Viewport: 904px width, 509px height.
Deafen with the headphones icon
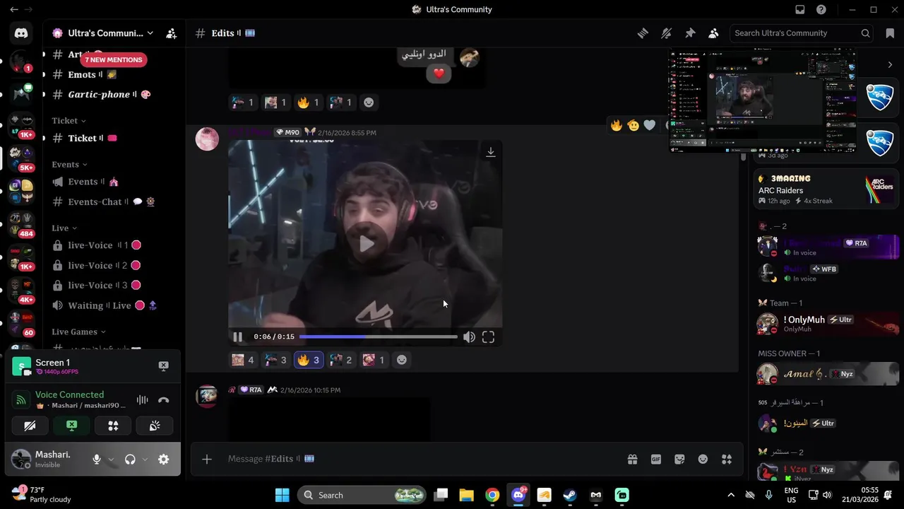(x=130, y=460)
